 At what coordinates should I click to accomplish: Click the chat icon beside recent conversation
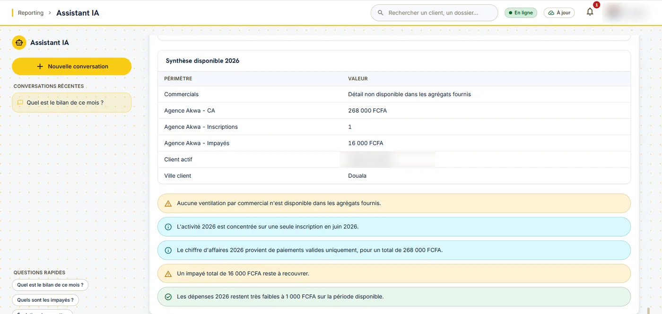(x=20, y=102)
